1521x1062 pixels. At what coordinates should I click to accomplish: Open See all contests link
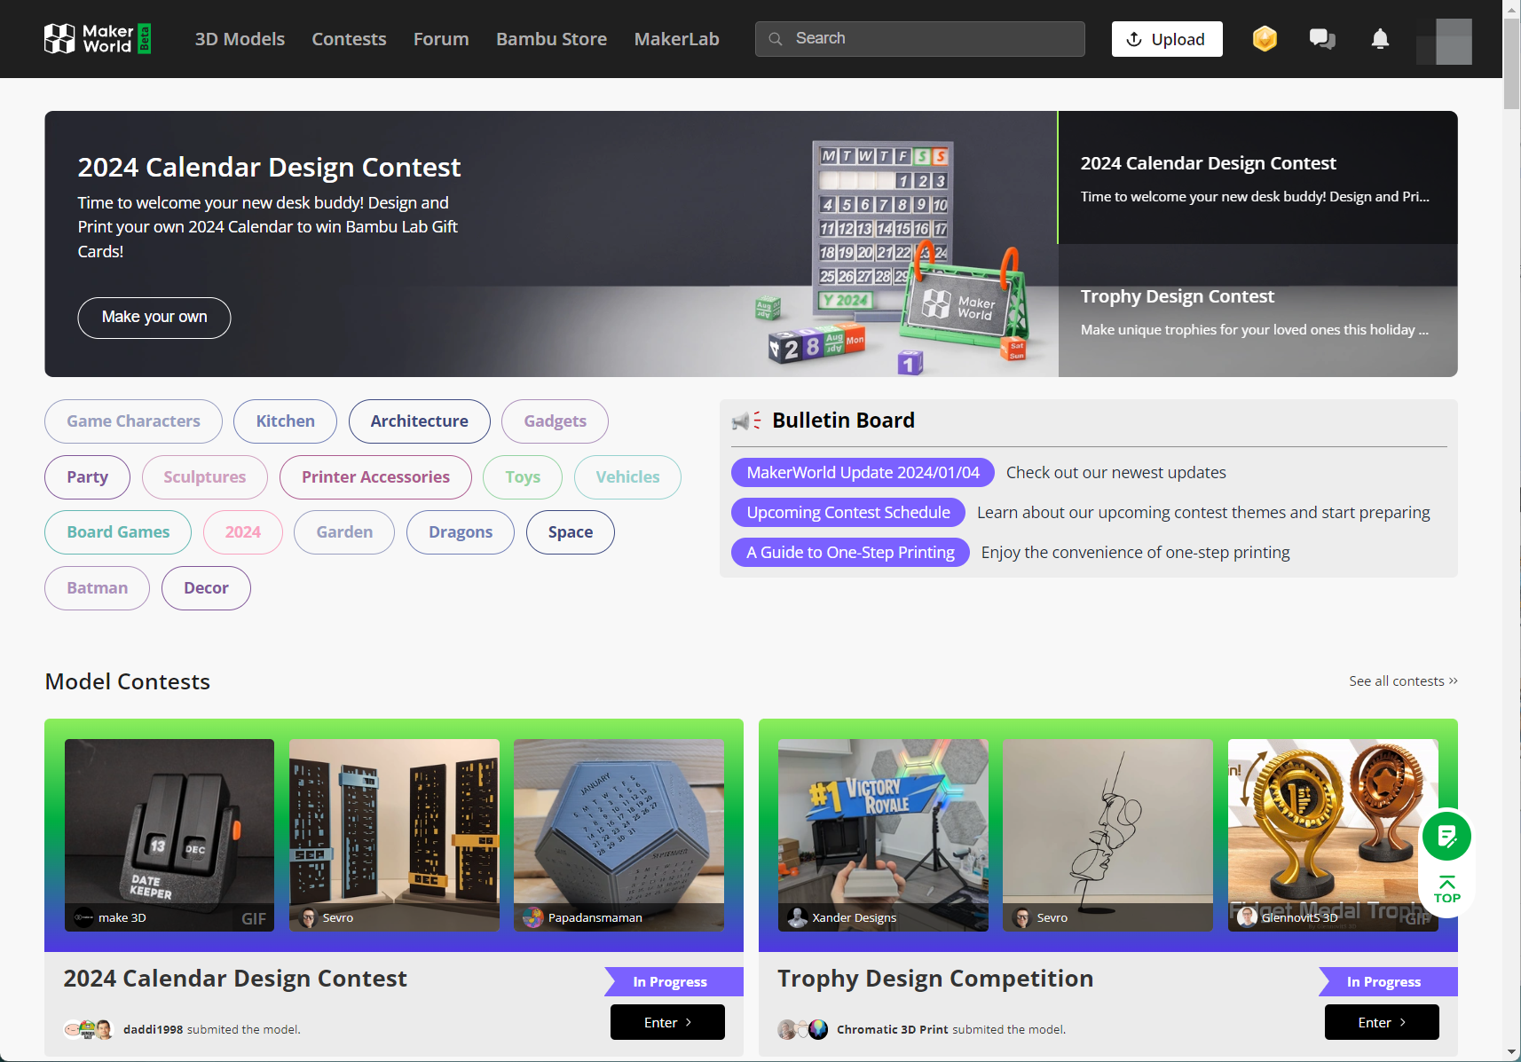(x=1403, y=681)
